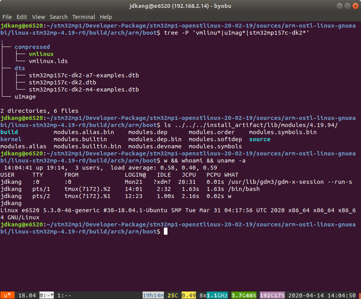Screen dimensions: 361x299
Task: Click modules.devname in ls output
Action: pos(155,146)
